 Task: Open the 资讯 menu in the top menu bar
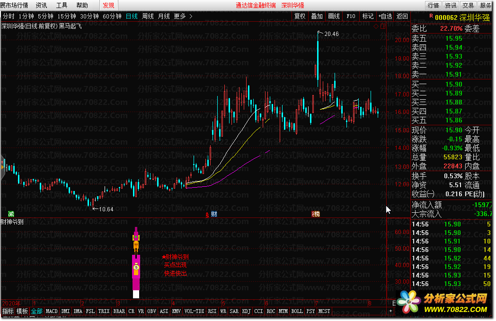coord(41,5)
